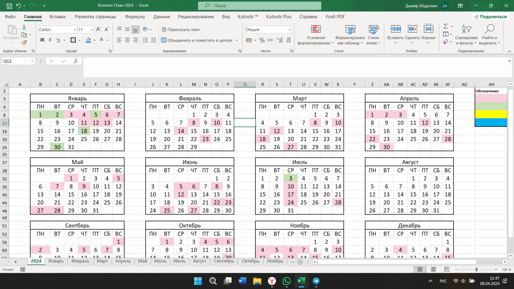This screenshot has width=514, height=289.
Task: Toggle align right
Action: point(136,40)
